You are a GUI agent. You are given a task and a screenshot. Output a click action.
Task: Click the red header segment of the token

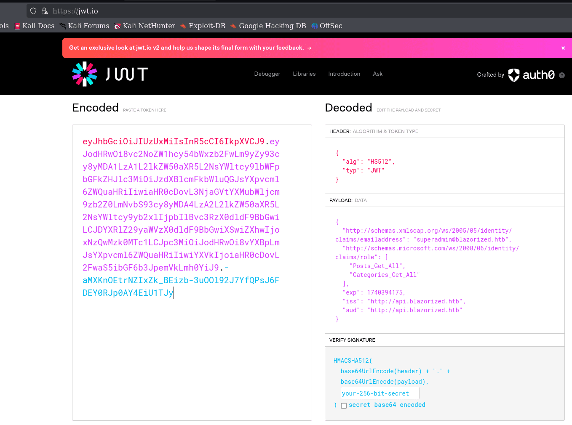pyautogui.click(x=174, y=141)
